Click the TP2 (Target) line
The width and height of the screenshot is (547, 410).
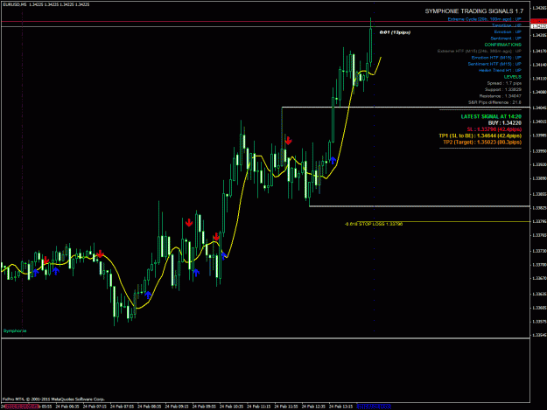tap(482, 142)
